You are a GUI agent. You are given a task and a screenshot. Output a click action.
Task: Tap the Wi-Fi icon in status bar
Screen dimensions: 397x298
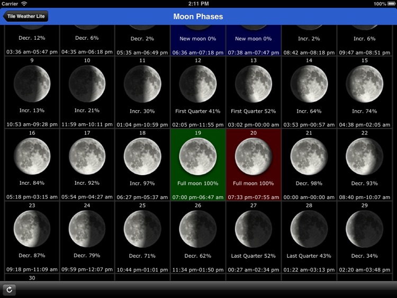[x=24, y=4]
